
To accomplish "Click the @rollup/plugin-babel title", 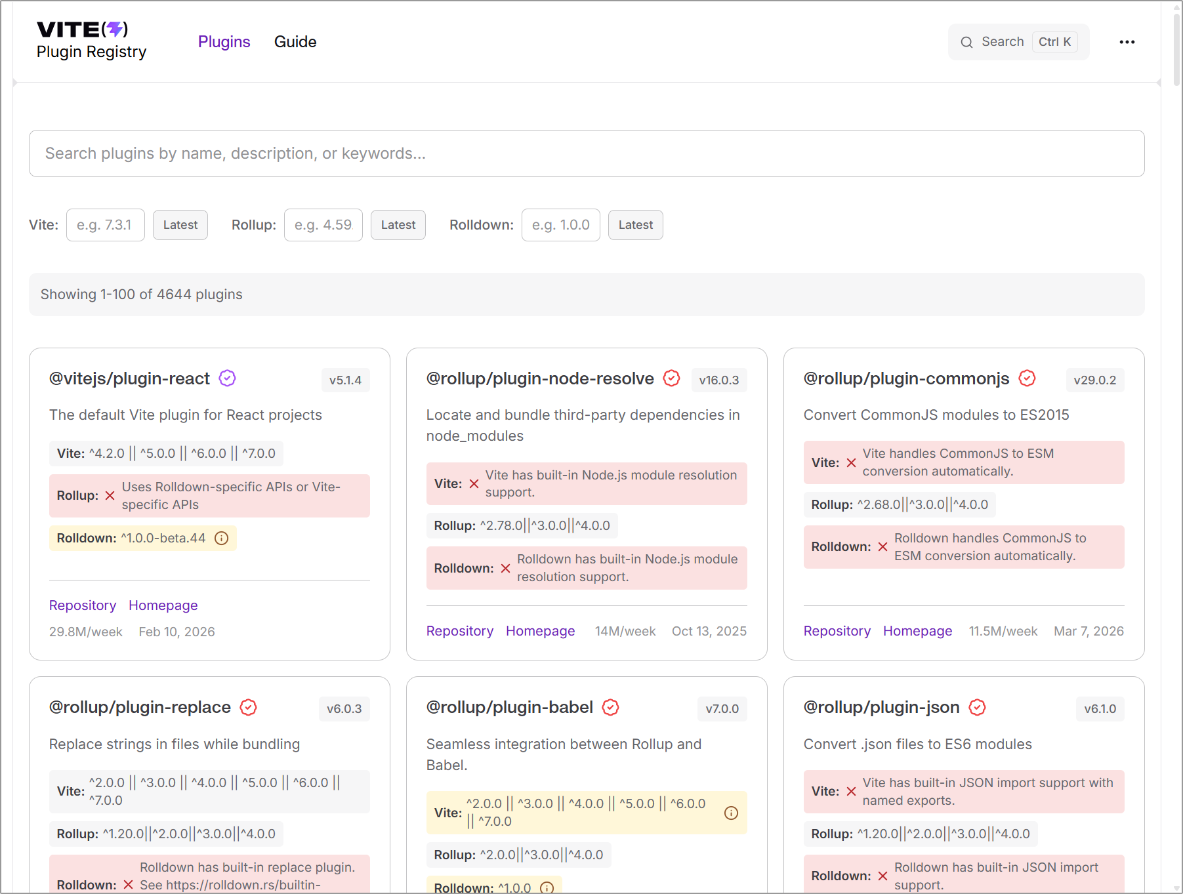I will [510, 707].
